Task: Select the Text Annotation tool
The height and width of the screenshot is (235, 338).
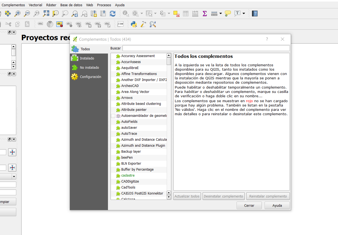Action: (x=237, y=13)
